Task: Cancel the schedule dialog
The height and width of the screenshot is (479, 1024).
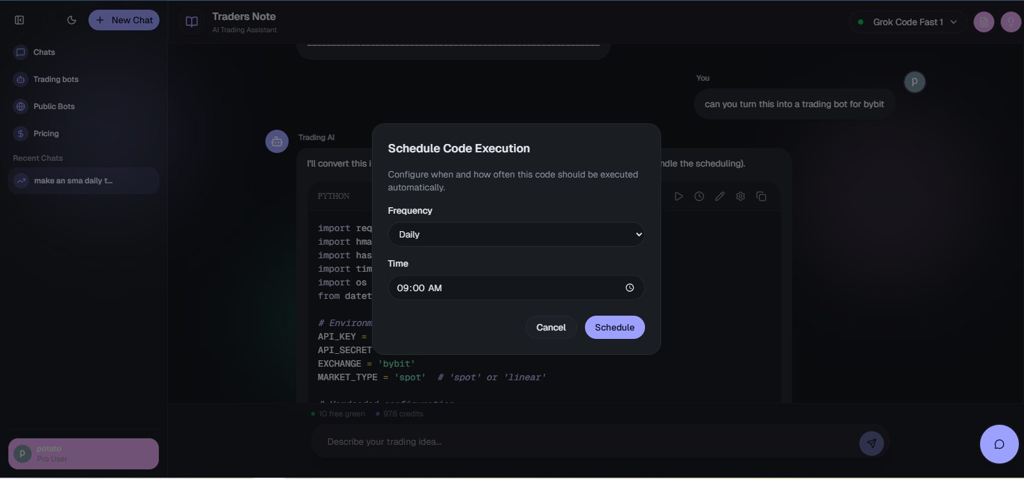Action: (x=551, y=327)
